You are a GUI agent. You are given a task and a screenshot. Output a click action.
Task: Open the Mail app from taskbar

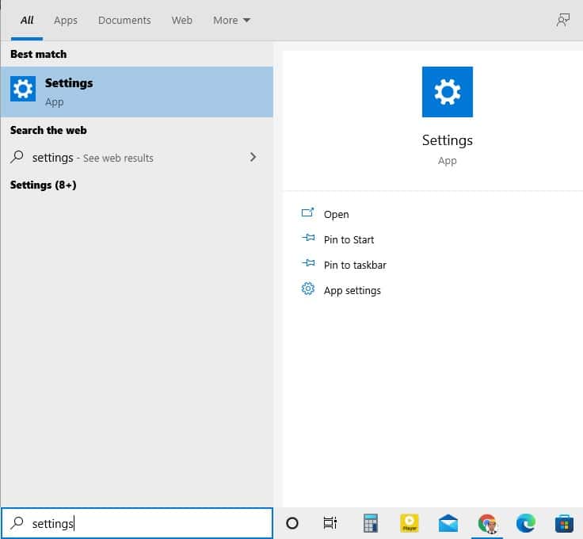(448, 523)
